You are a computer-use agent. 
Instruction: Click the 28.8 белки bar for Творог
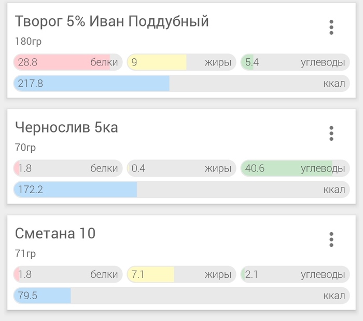(68, 62)
